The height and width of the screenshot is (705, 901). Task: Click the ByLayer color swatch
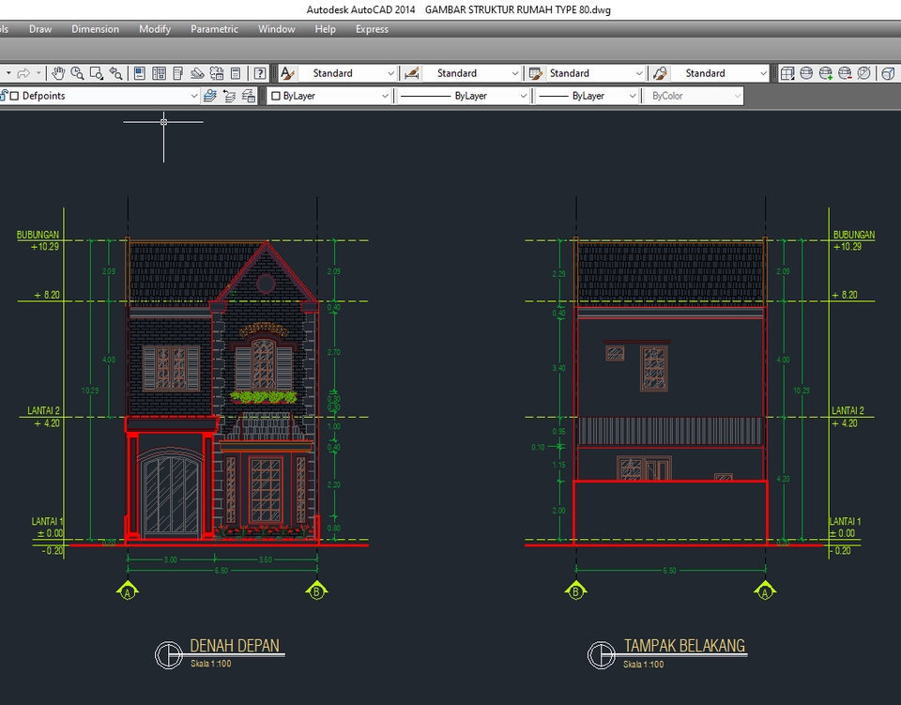274,95
